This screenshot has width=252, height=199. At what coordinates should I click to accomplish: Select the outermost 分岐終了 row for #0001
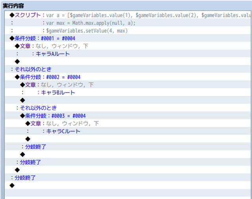tap(128, 177)
